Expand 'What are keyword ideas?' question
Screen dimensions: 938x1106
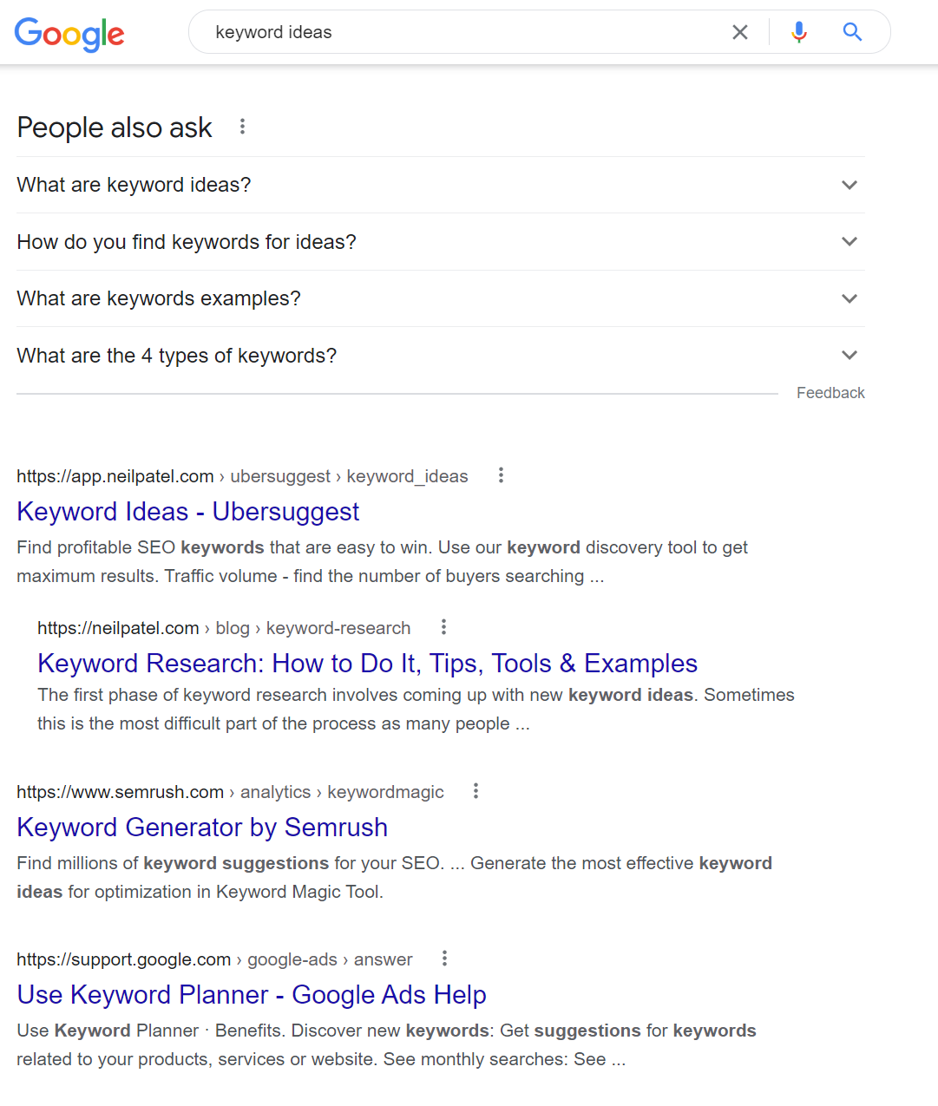441,185
